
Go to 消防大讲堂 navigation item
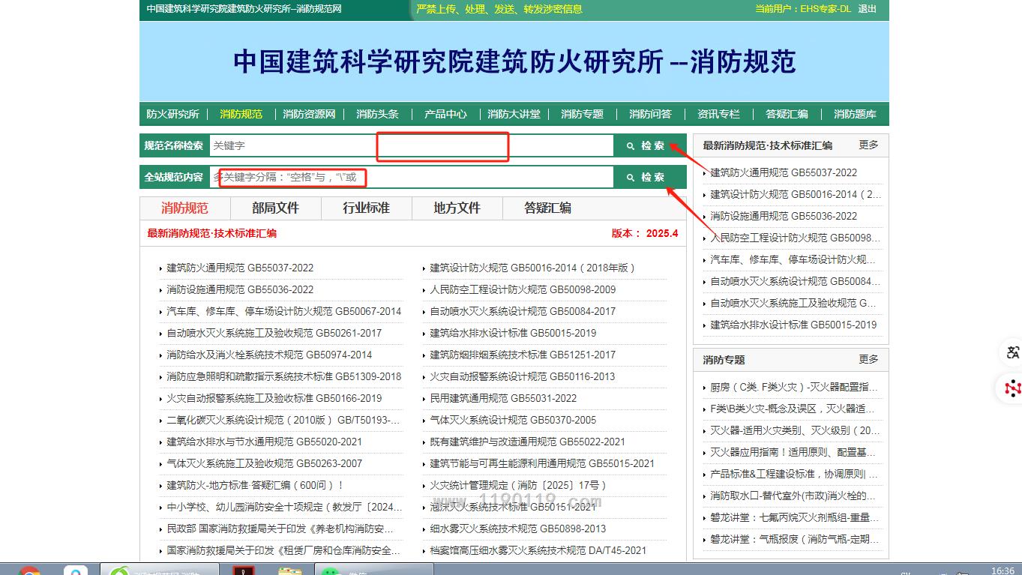pyautogui.click(x=514, y=114)
